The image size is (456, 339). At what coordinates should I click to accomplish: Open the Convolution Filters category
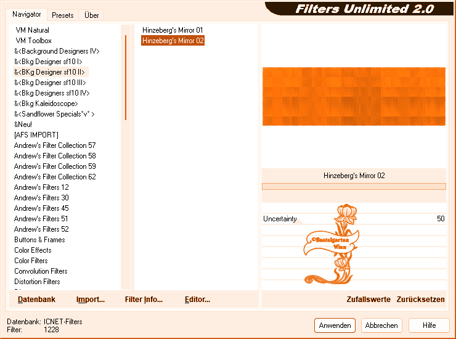coord(41,271)
